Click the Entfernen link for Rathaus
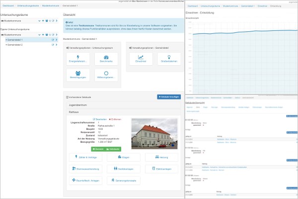Viewport: 298px width, 199px height. point(115,119)
